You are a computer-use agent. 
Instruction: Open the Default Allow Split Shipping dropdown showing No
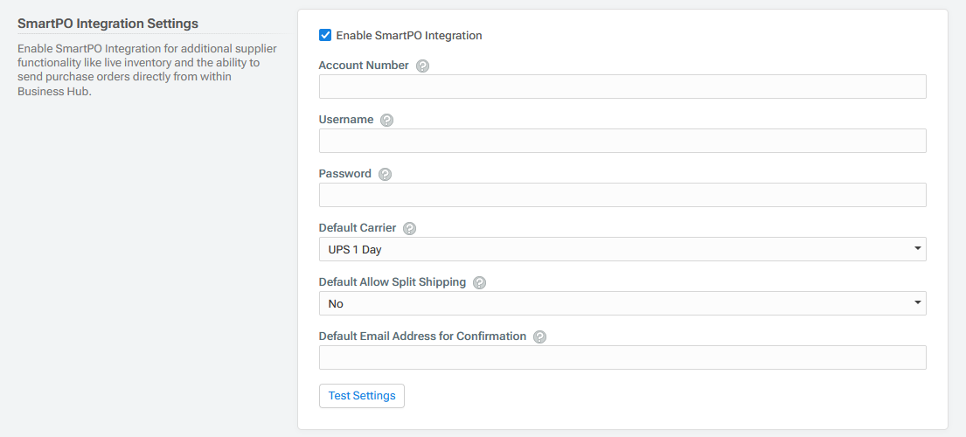click(622, 303)
